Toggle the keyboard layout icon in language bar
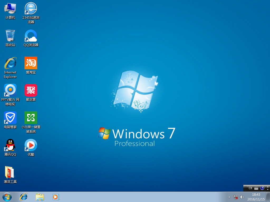Viewport: 270px width, 202px height. (256, 188)
